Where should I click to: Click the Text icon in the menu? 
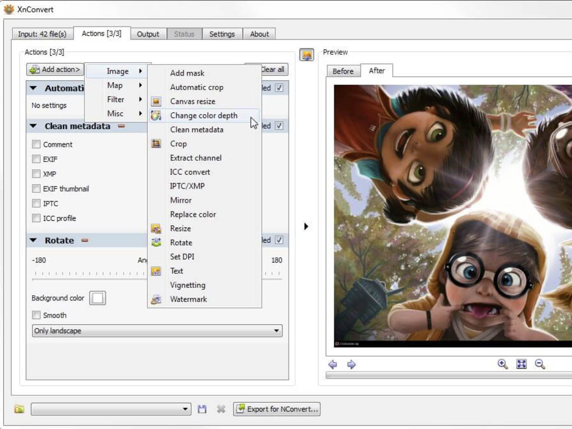pyautogui.click(x=156, y=271)
